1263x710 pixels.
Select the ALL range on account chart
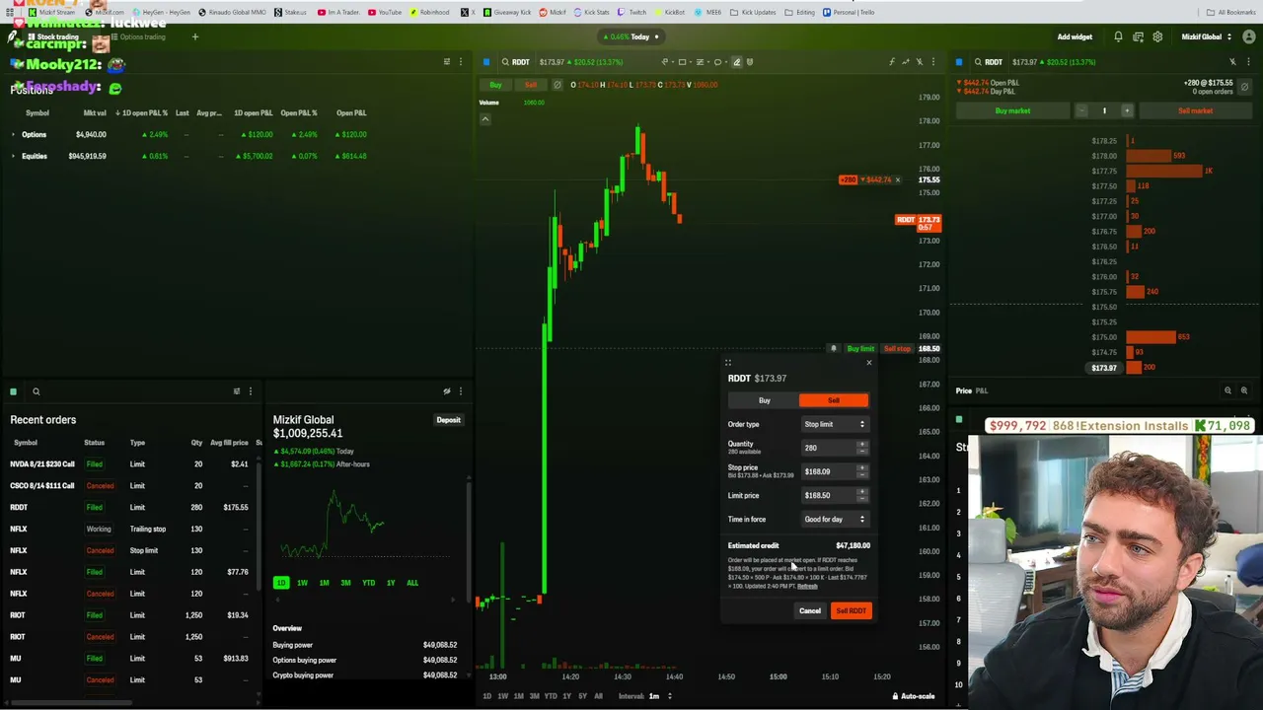click(411, 583)
